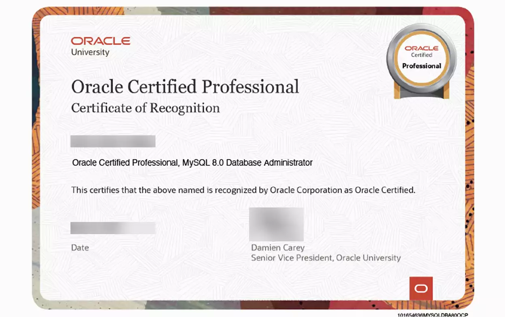Click the ORACLE wordmark inside the badge
The width and height of the screenshot is (505, 317).
(x=422, y=48)
